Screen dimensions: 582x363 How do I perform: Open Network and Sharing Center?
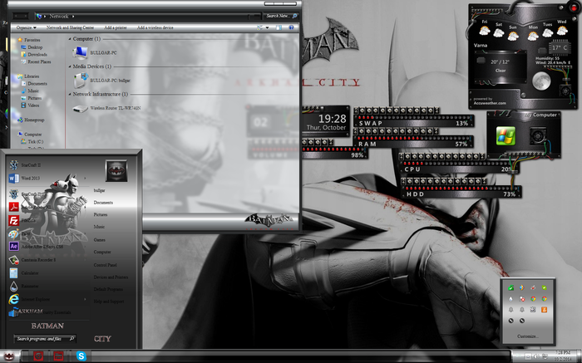click(70, 27)
